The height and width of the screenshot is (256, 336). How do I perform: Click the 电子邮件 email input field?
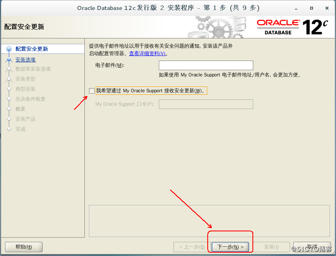[206, 65]
